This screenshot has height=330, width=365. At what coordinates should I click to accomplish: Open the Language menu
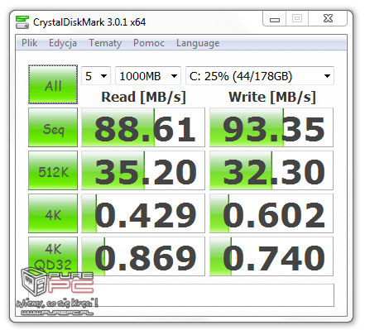pyautogui.click(x=198, y=43)
